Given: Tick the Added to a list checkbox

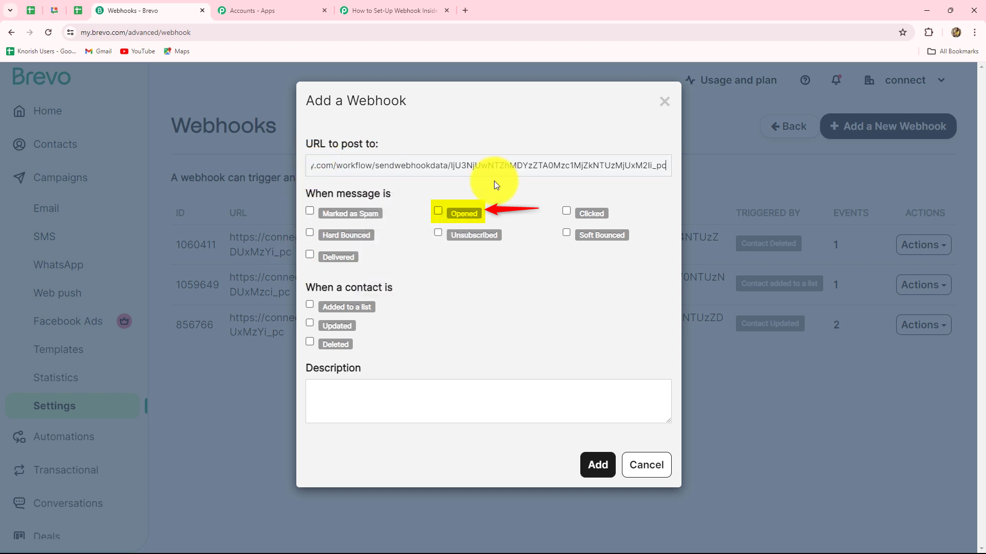Looking at the screenshot, I should (310, 304).
